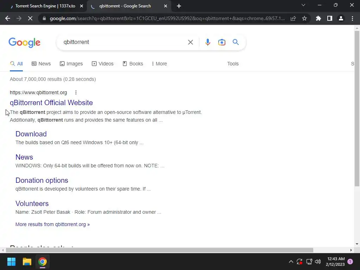The image size is (360, 270).
Task: Open Chrome's three-dot menu
Action: tap(352, 18)
